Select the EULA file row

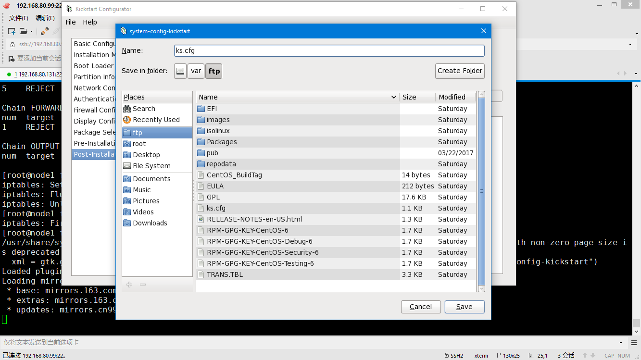point(336,186)
